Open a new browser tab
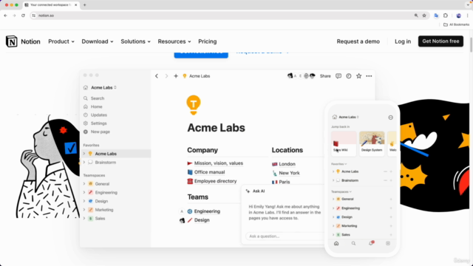The width and height of the screenshot is (473, 266). coord(84,5)
